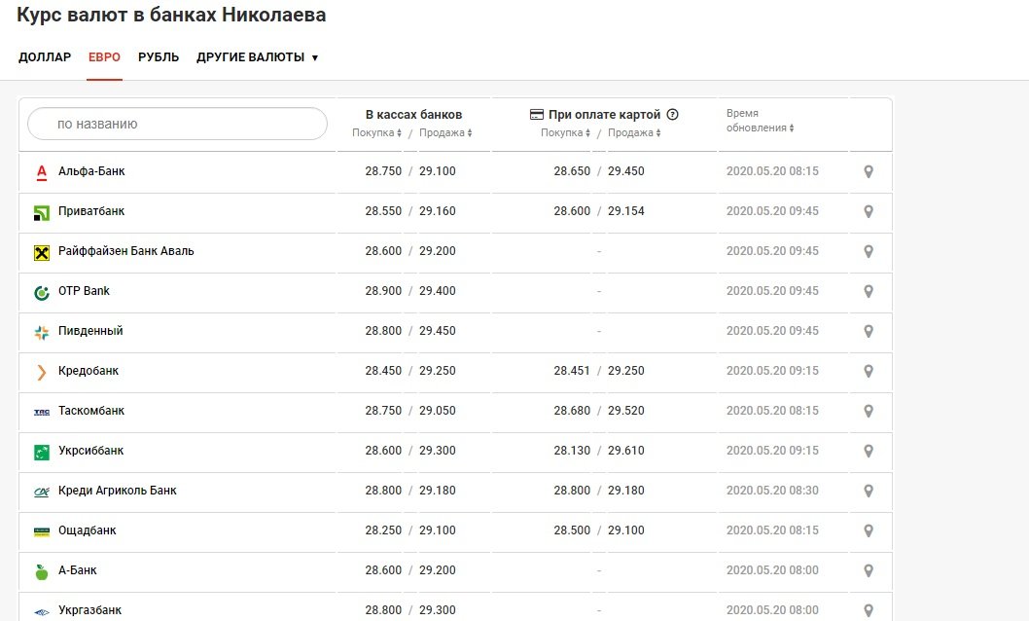
Task: Click the Укрсиббанк green logo
Action: click(x=42, y=453)
